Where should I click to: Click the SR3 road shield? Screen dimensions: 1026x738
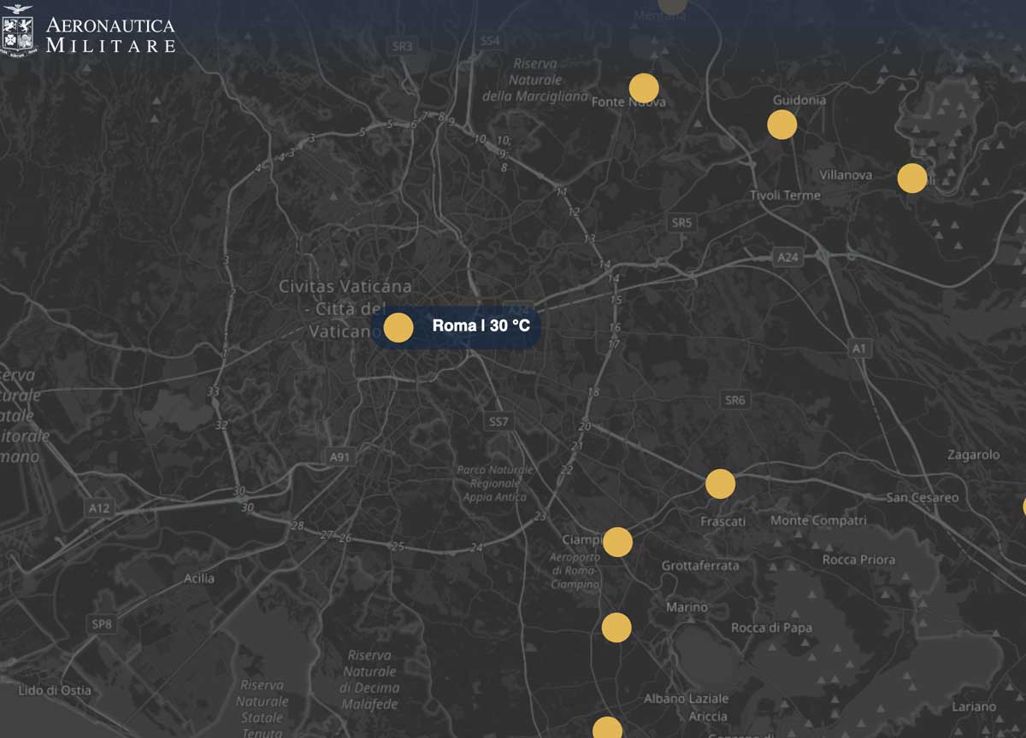pos(402,46)
